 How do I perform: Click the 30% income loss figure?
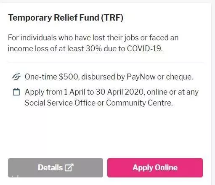[94, 49]
